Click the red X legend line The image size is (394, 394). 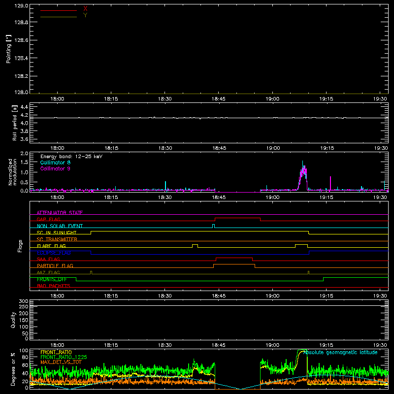pyautogui.click(x=59, y=10)
